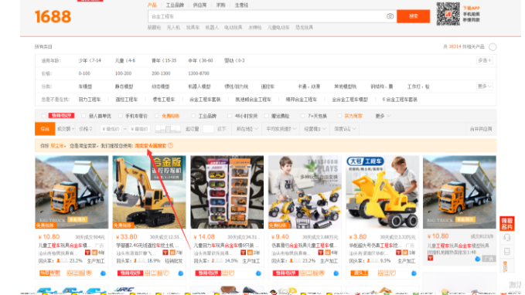Click the red promo badge under the ¥9.40 card

(x=285, y=273)
